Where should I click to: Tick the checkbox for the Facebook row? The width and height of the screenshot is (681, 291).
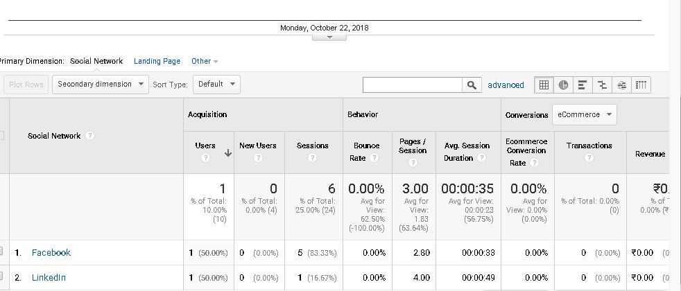coord(2,252)
